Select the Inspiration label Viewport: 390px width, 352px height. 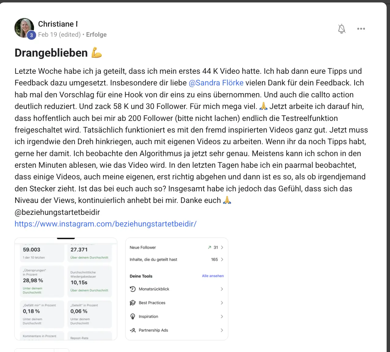click(x=149, y=316)
